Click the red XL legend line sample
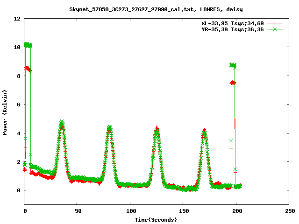The height and width of the screenshot is (224, 299). pos(275,23)
